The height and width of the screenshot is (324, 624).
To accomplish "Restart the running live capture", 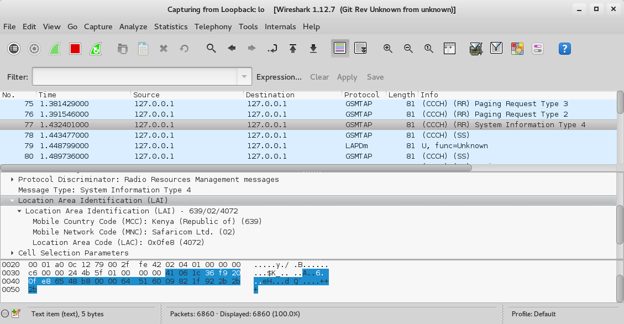I will 96,49.
